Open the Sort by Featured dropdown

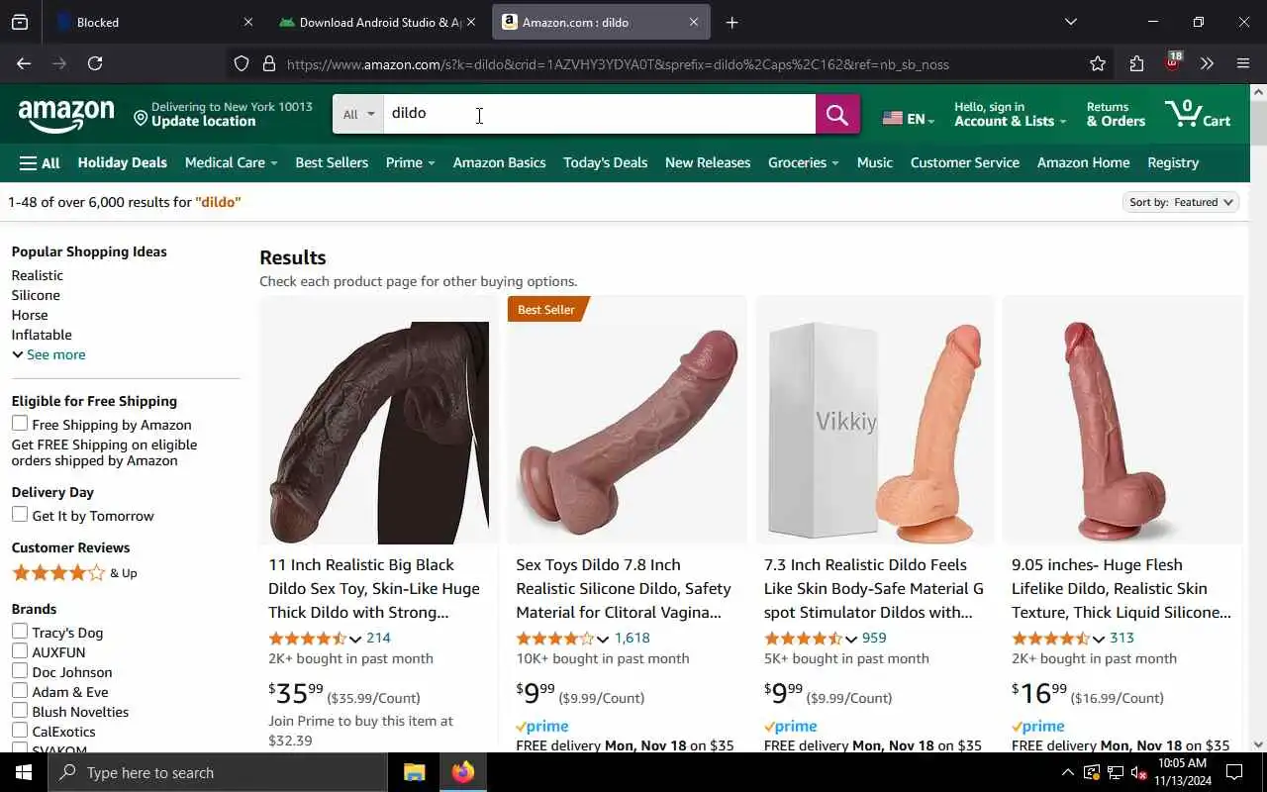[x=1182, y=202]
